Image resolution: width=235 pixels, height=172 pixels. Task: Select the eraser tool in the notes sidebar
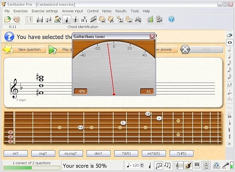tap(230, 35)
